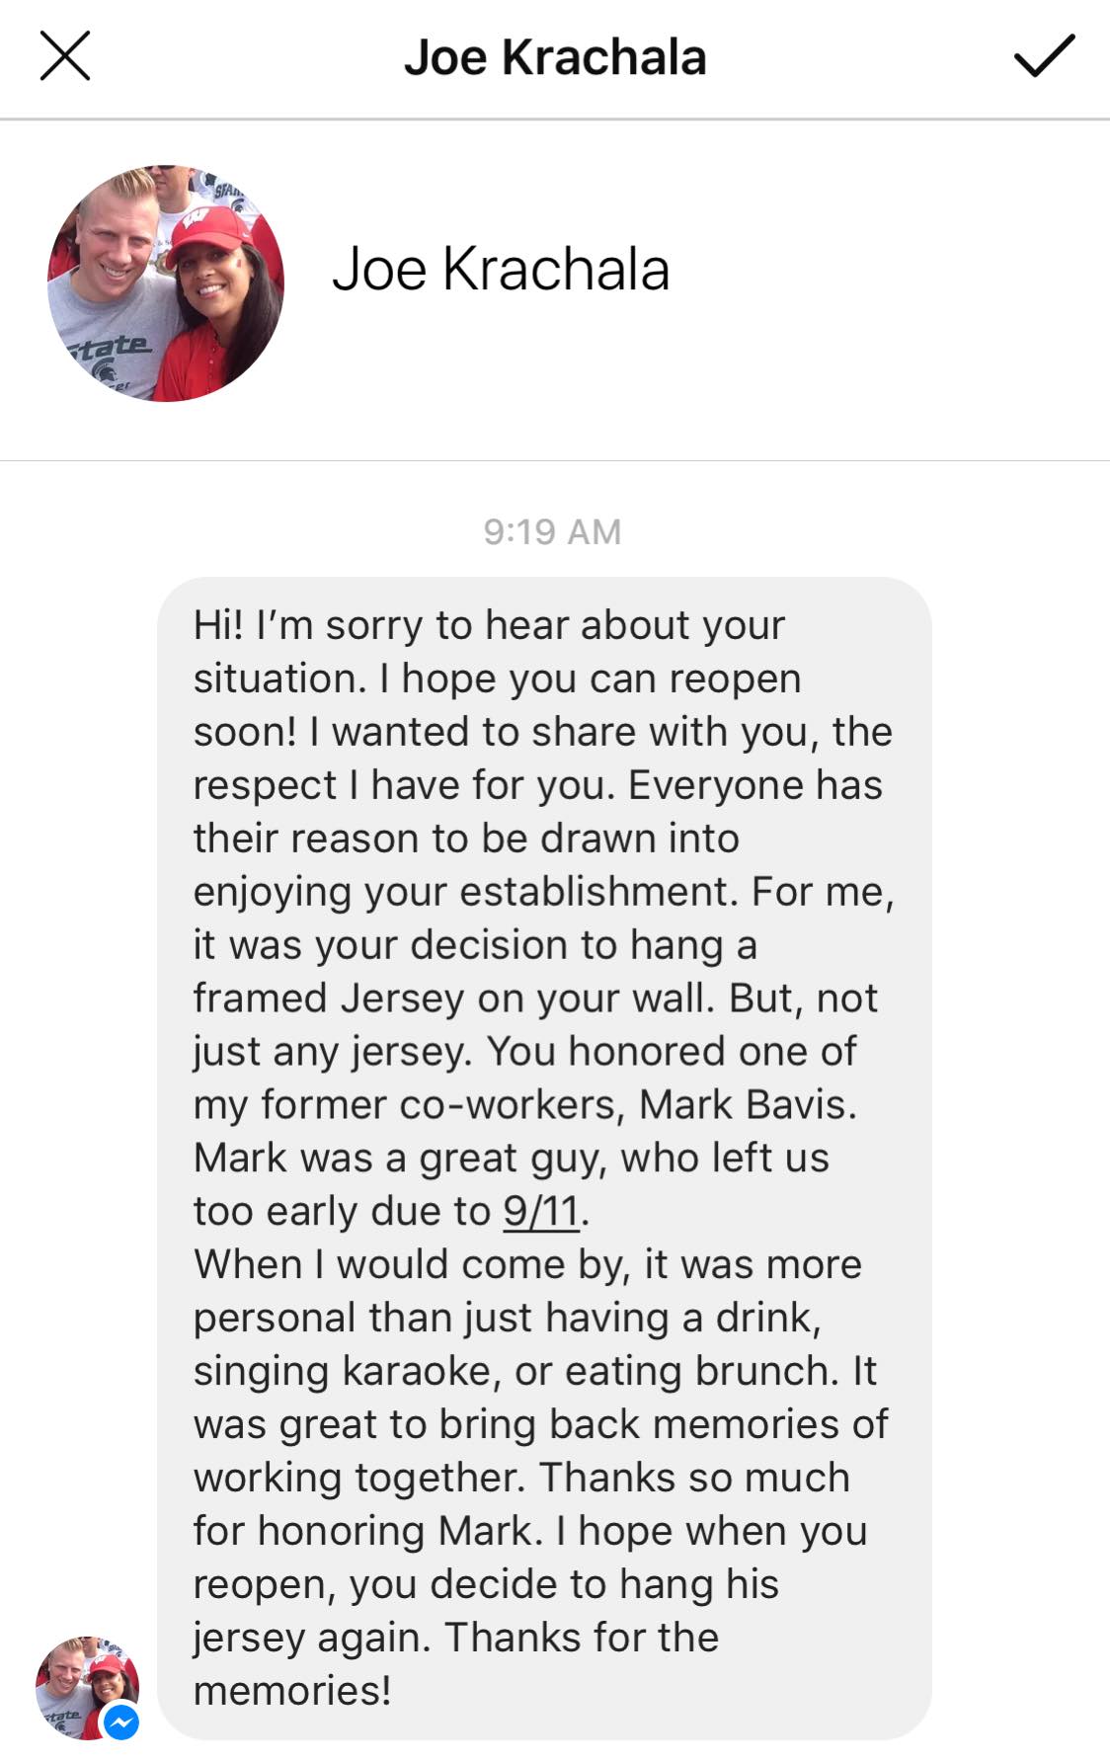
Task: Tap the line "reopen, you decide to hang his"
Action: (x=486, y=1584)
